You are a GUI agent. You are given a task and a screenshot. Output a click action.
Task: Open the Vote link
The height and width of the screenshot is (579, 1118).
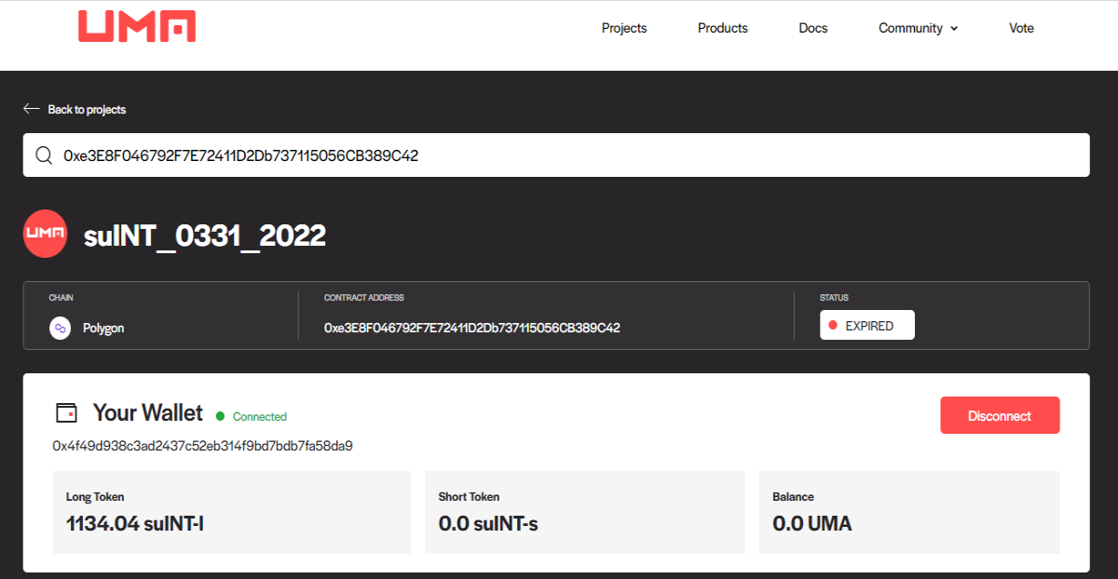tap(1021, 28)
